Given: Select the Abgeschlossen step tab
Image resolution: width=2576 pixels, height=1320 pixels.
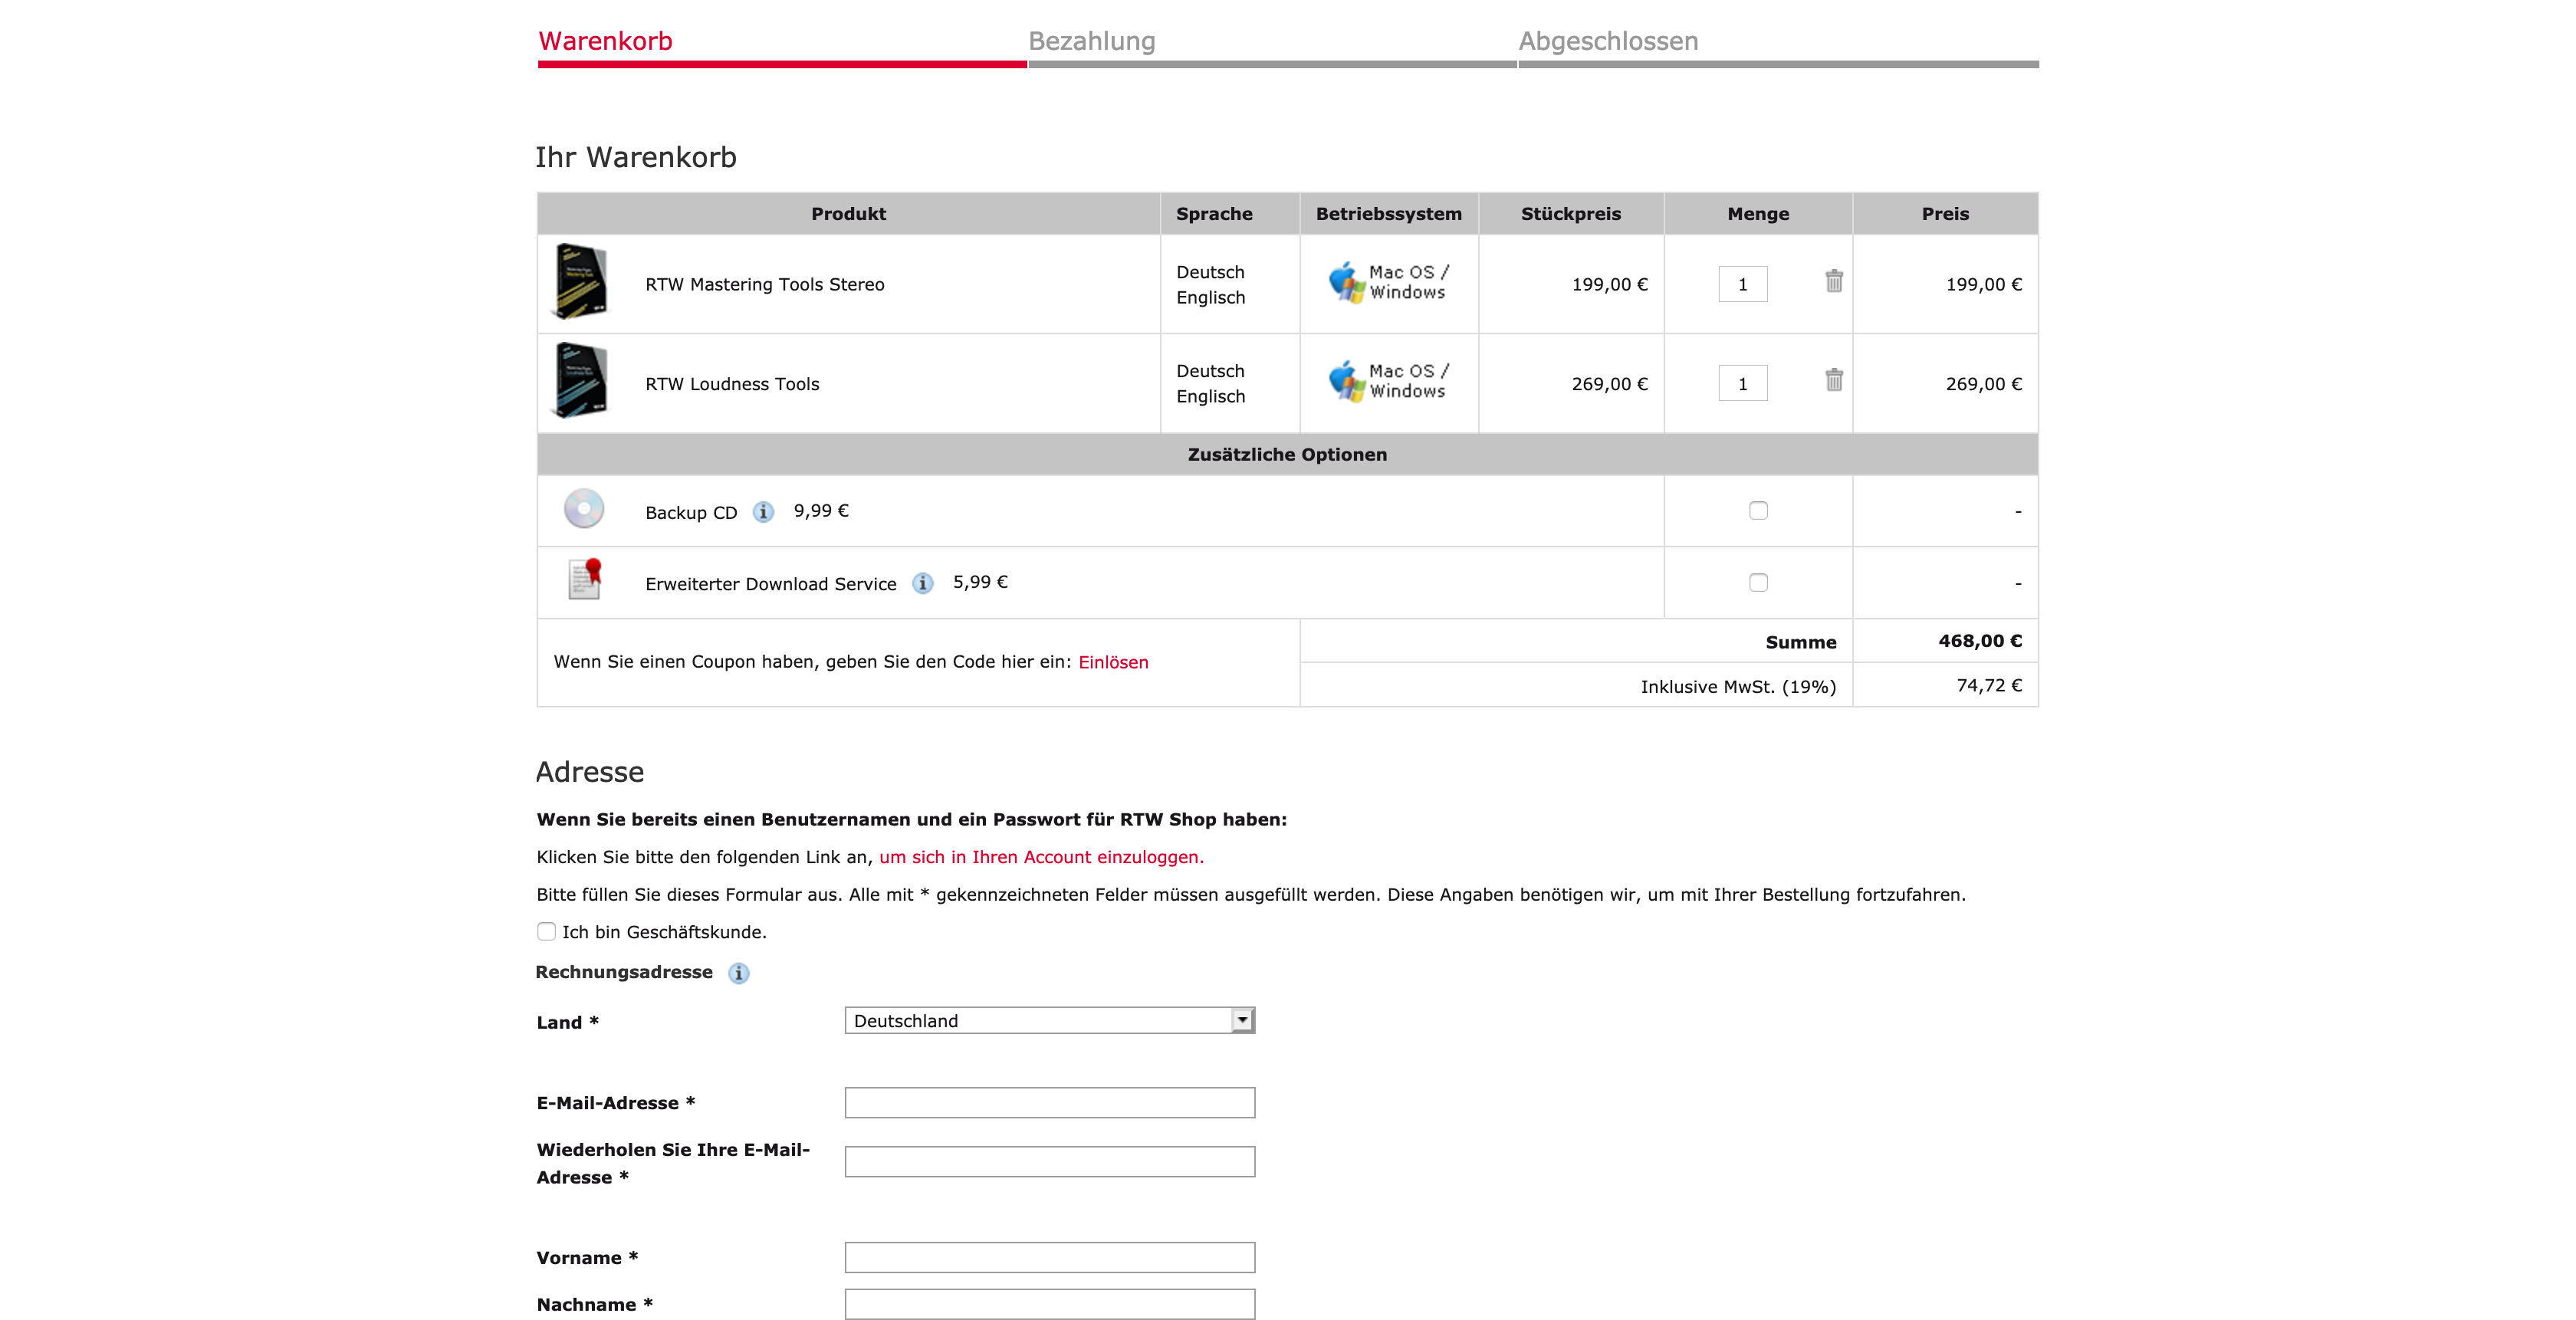Looking at the screenshot, I should click(1608, 42).
